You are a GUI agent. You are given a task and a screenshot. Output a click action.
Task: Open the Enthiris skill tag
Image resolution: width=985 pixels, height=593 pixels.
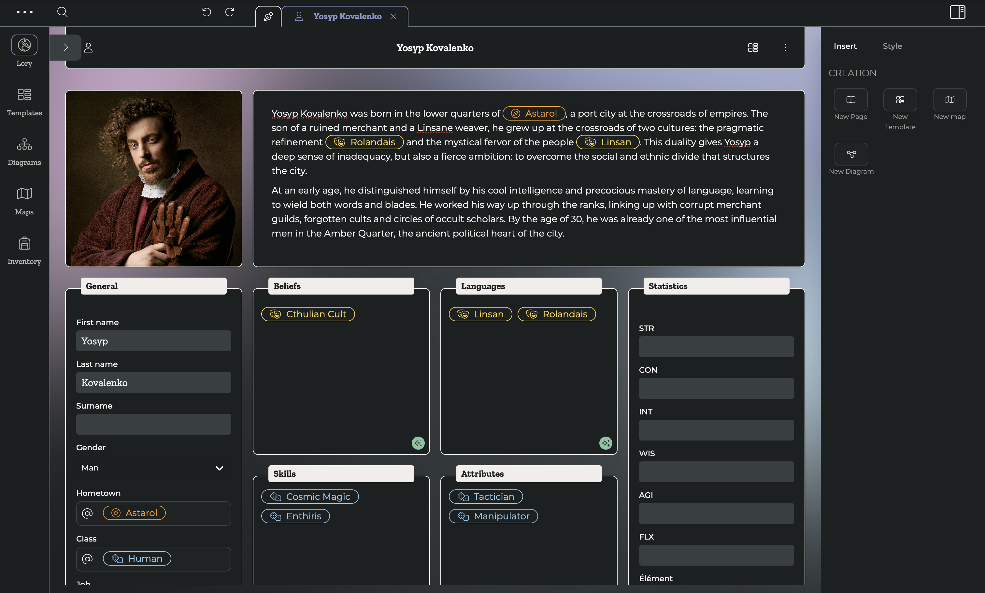(295, 516)
